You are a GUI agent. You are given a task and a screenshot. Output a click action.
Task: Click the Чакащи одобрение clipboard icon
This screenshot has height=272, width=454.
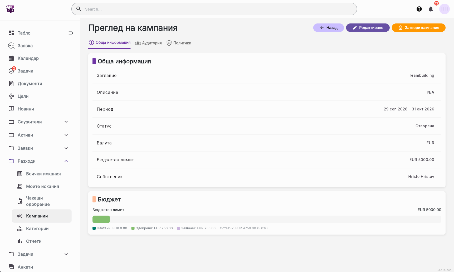(x=20, y=201)
